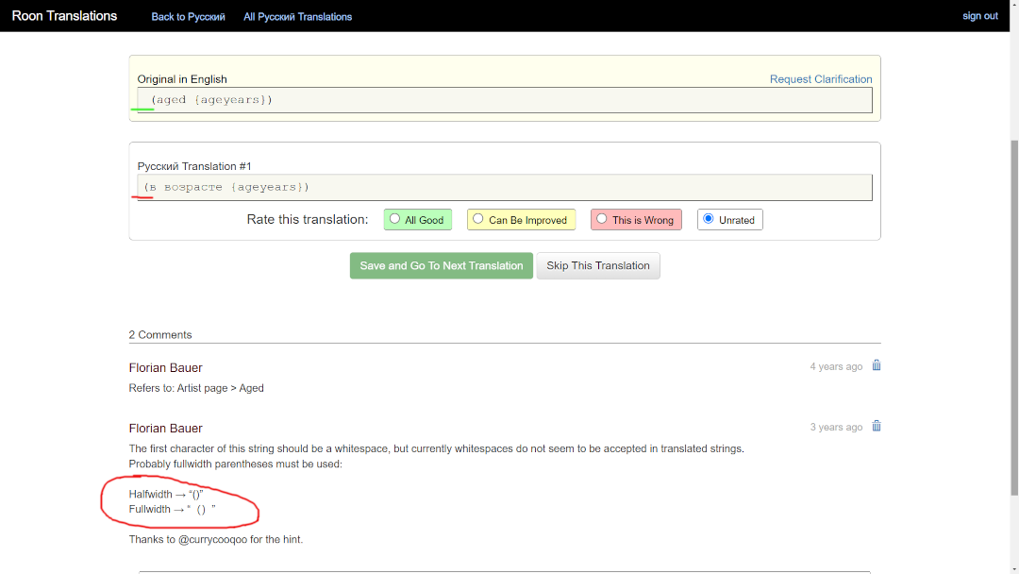The width and height of the screenshot is (1019, 574).
Task: Open All Русский Translations
Action: 297,16
